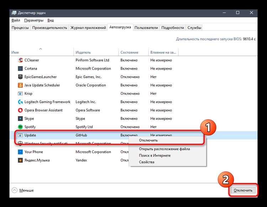Click Включено status in Skype row
267x207 pixels.
point(129,118)
